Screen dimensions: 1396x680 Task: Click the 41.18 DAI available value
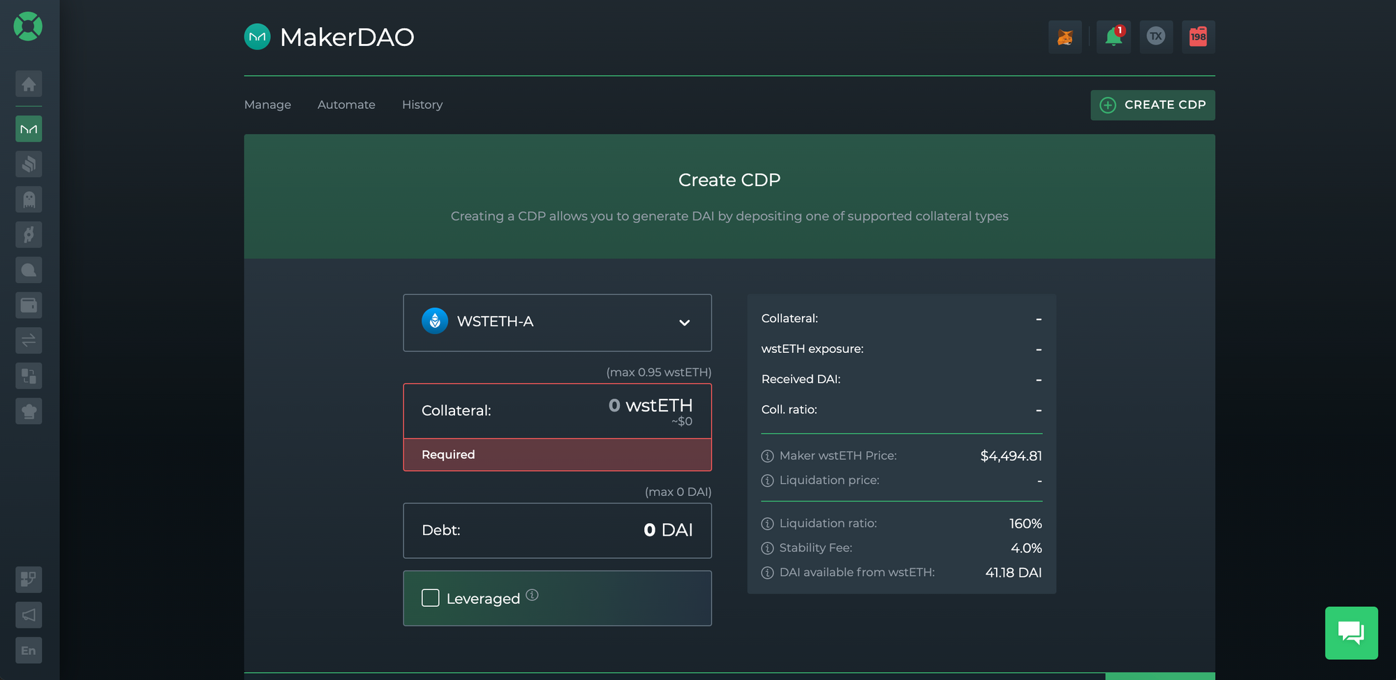click(1013, 573)
